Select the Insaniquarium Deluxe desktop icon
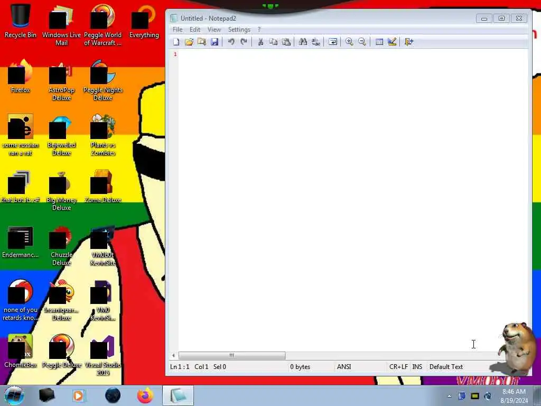The image size is (541, 406). (x=61, y=300)
